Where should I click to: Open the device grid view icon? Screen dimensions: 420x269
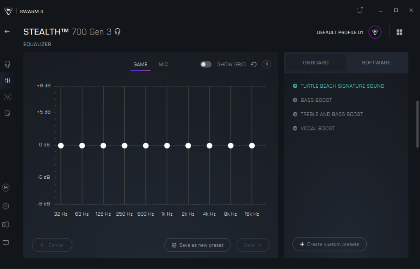pos(399,32)
